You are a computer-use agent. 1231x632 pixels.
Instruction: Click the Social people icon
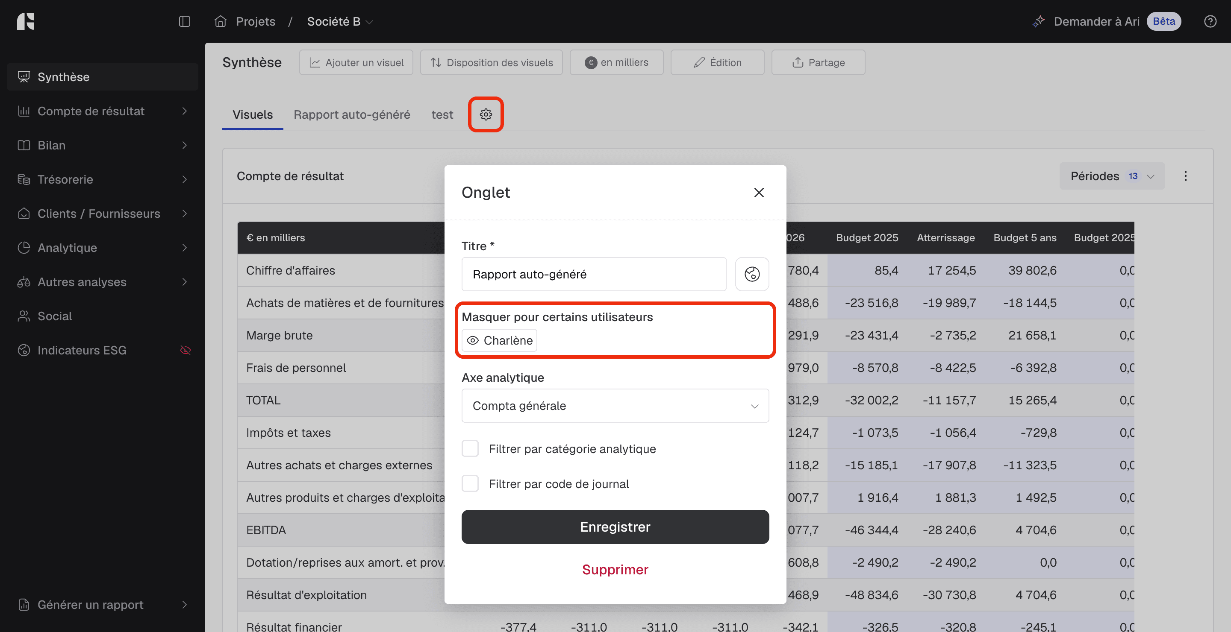click(x=24, y=316)
